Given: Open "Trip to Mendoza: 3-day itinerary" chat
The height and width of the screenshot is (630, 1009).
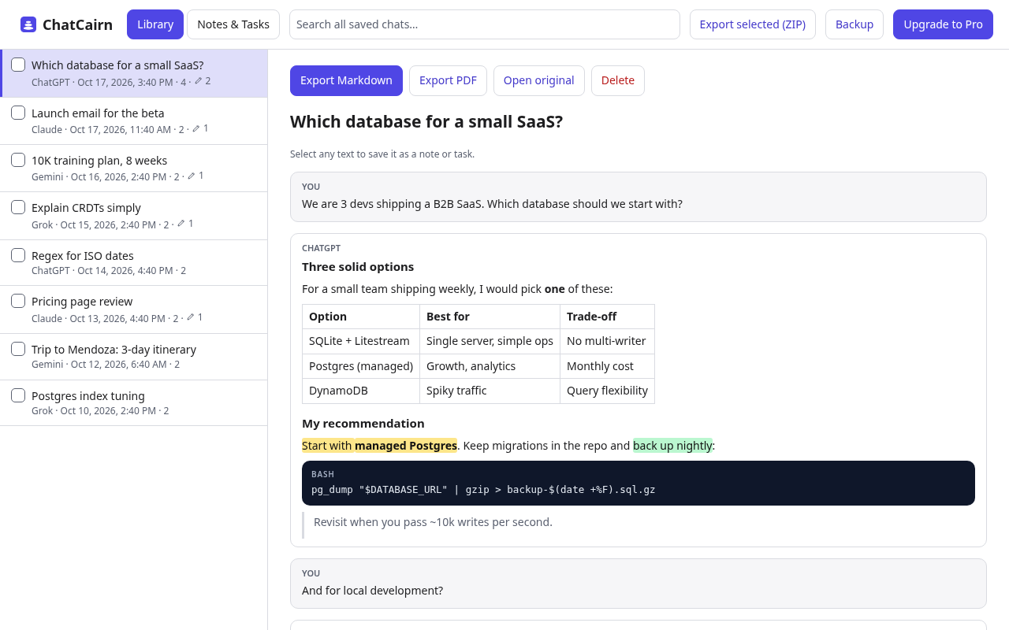Looking at the screenshot, I should [134, 357].
